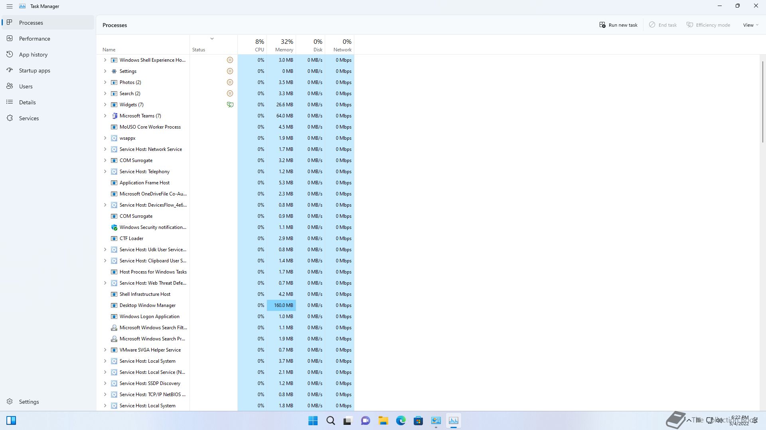The image size is (766, 430).
Task: Select Host Process for Windows Tasks row
Action: coord(225,272)
